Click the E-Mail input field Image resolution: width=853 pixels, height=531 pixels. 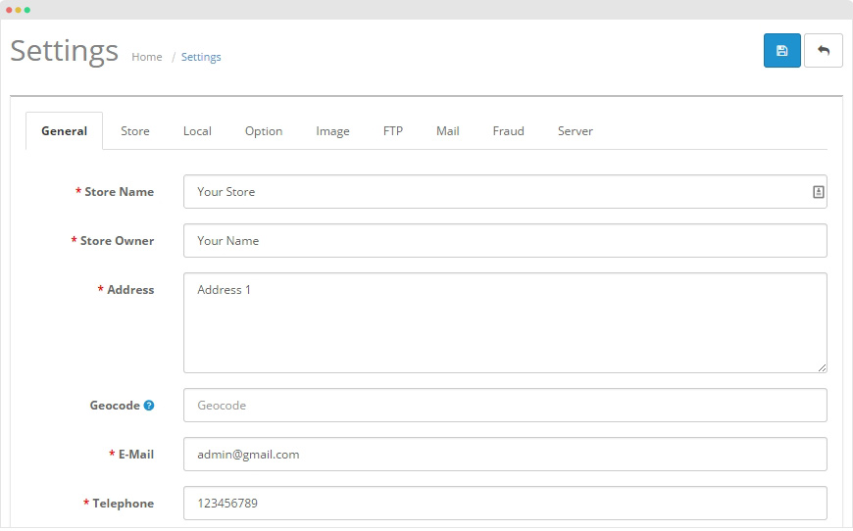(x=505, y=455)
